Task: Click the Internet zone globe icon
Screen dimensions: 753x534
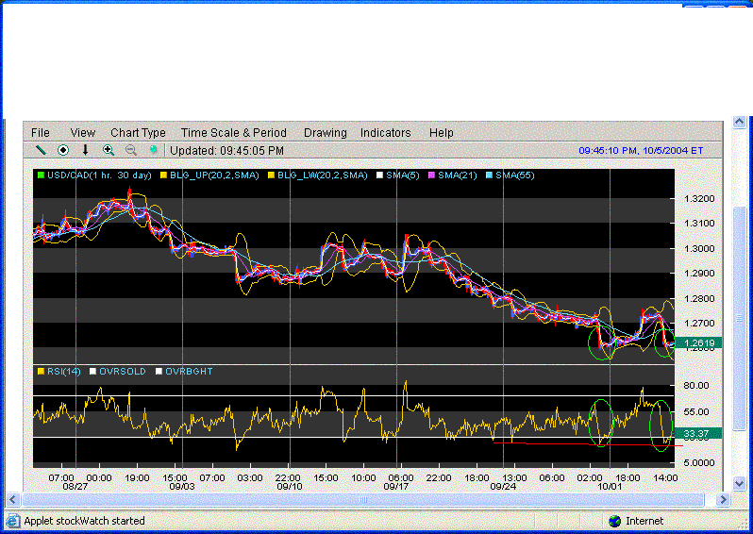Action: [615, 520]
